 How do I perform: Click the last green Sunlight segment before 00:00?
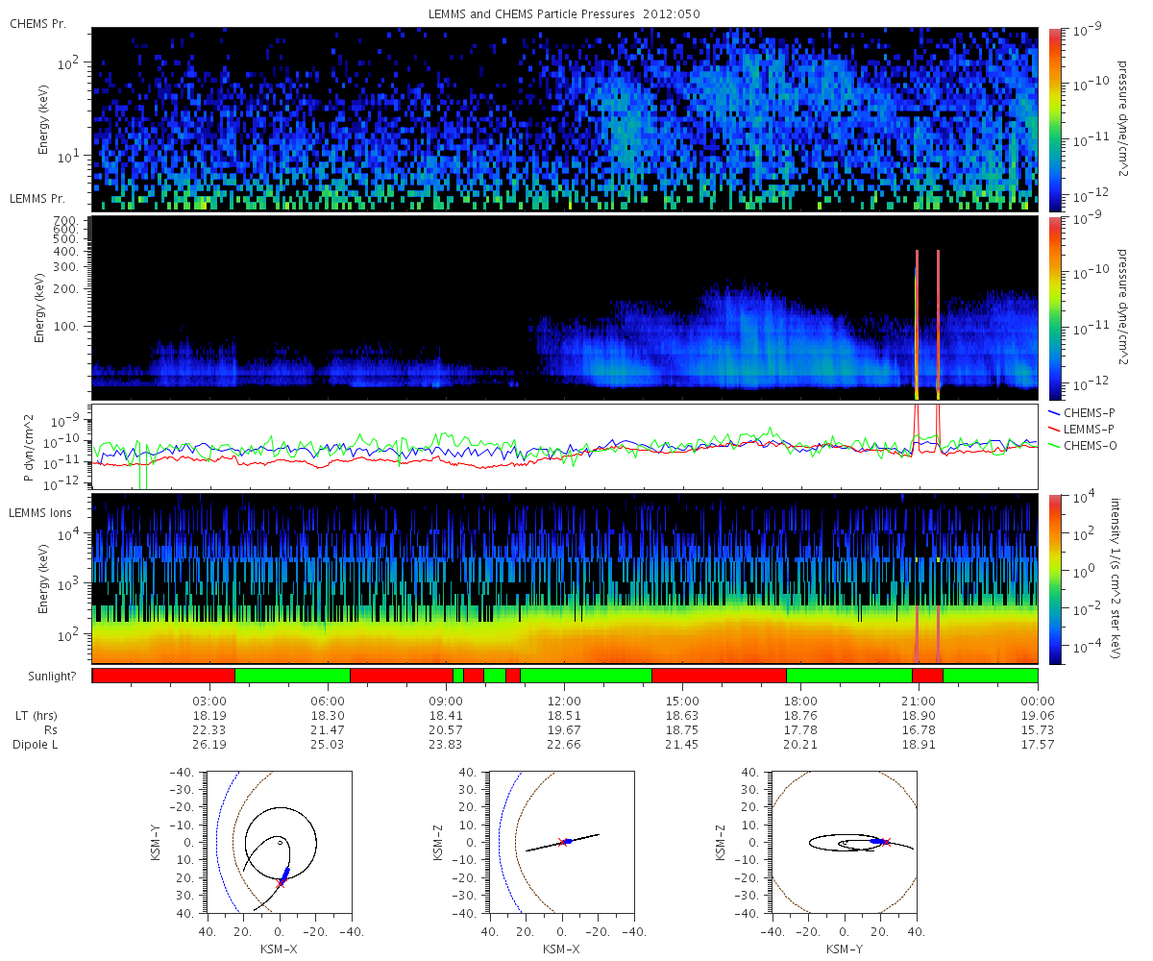point(991,676)
